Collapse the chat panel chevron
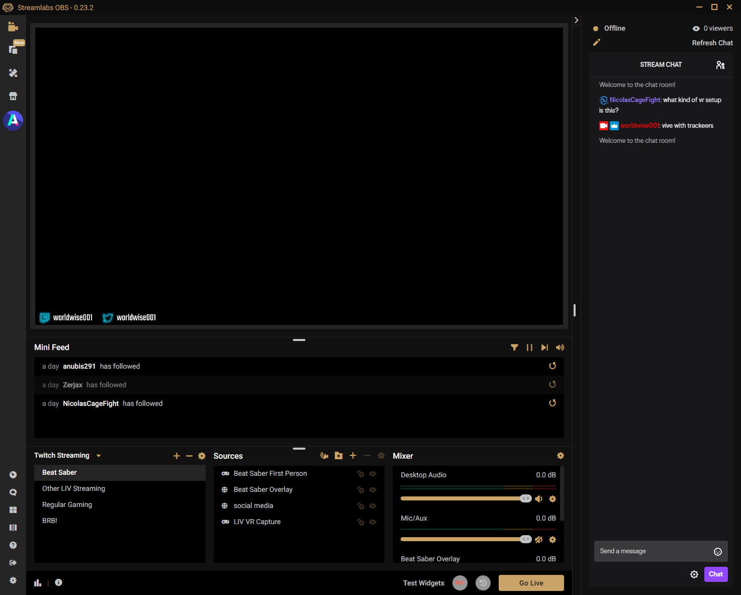 576,20
